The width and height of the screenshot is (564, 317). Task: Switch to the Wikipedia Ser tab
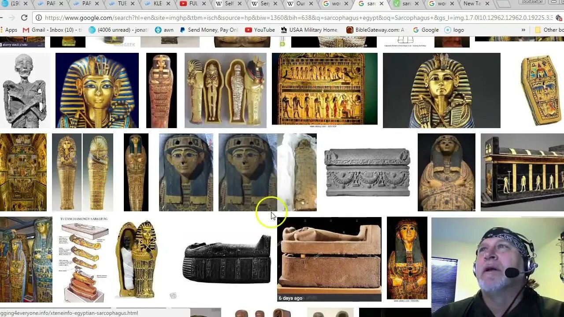click(264, 4)
